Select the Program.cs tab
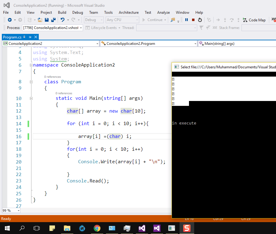This screenshot has width=276, height=234. pyautogui.click(x=12, y=37)
